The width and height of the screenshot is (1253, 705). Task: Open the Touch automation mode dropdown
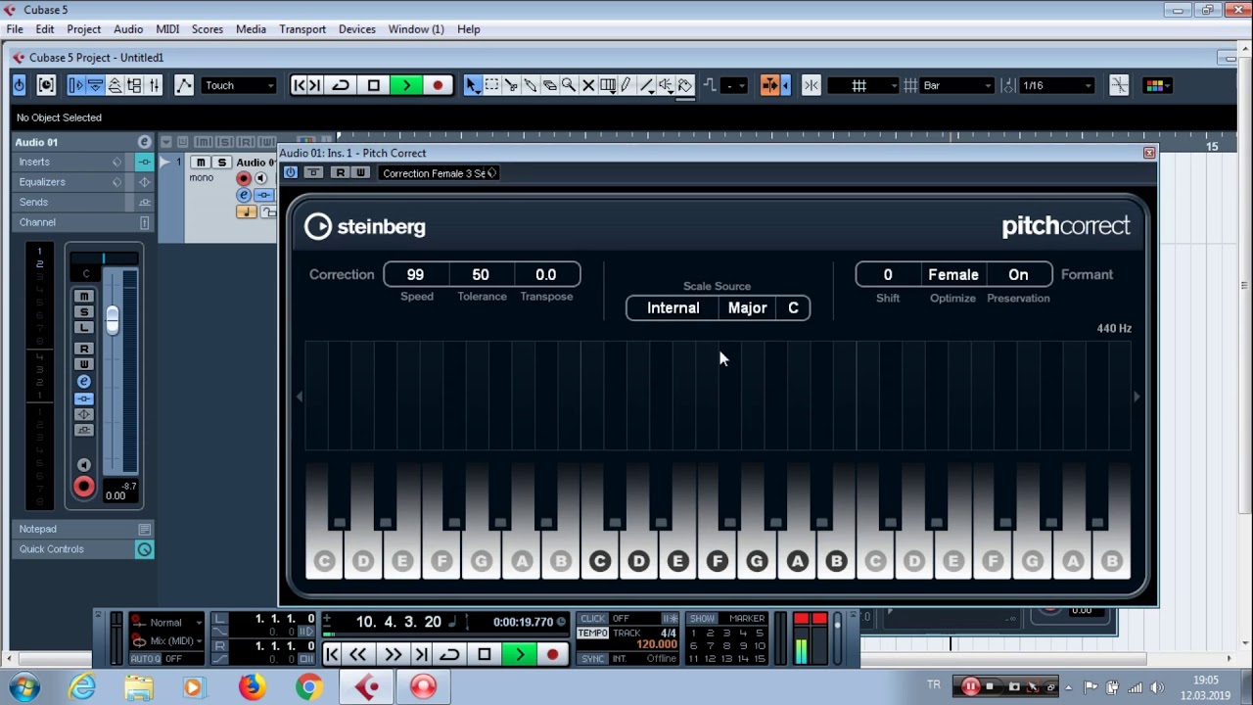(240, 85)
